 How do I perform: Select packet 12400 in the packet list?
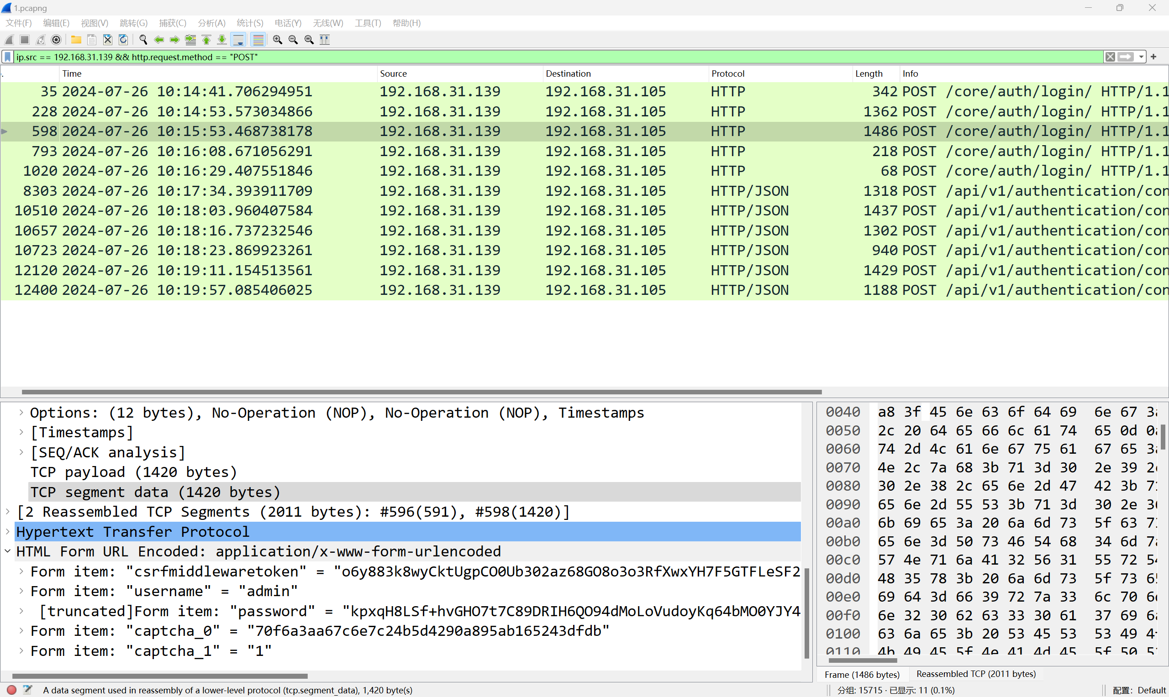coord(584,290)
